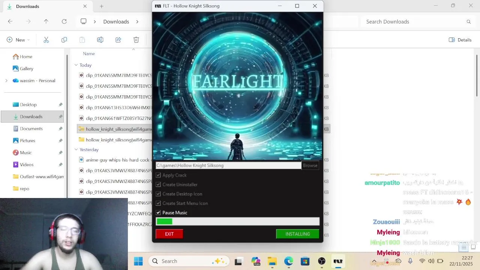Toggle the Details pane button
Image resolution: width=480 pixels, height=270 pixels.
pos(460,40)
